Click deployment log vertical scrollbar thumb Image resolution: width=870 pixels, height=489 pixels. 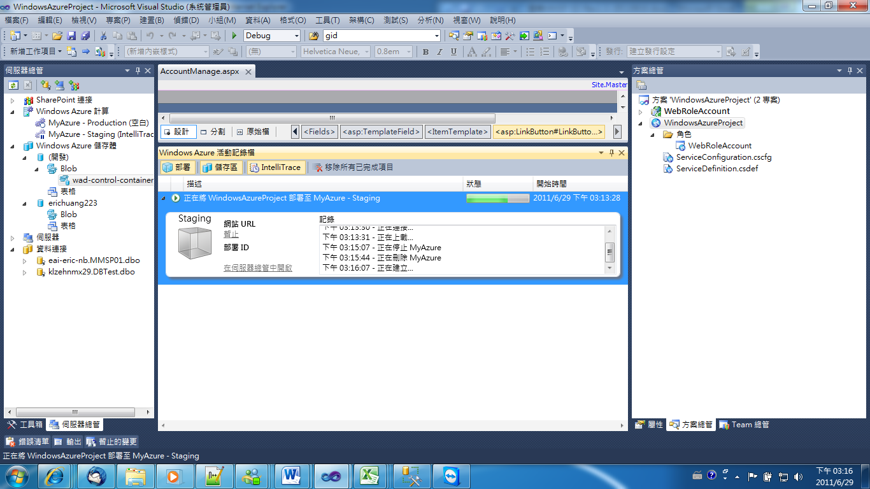tap(610, 252)
